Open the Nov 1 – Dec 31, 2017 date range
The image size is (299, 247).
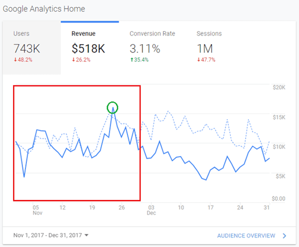[48, 235]
